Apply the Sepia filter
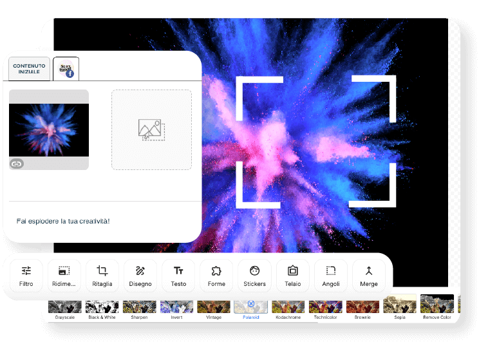Screen dimensions: 479x351 click(400, 307)
